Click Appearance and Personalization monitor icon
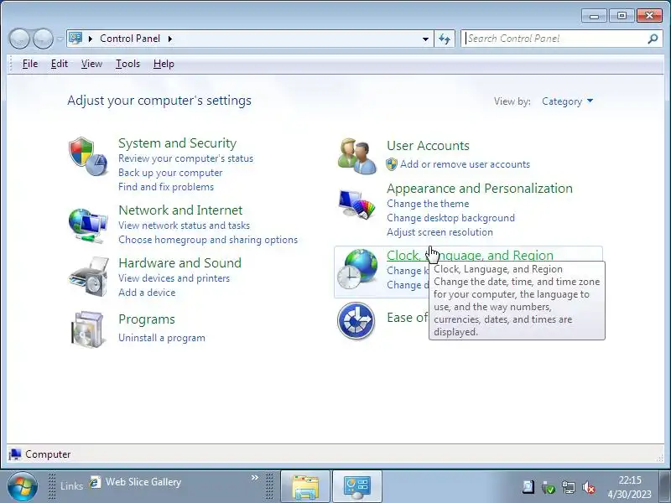Image resolution: width=671 pixels, height=503 pixels. tap(356, 205)
